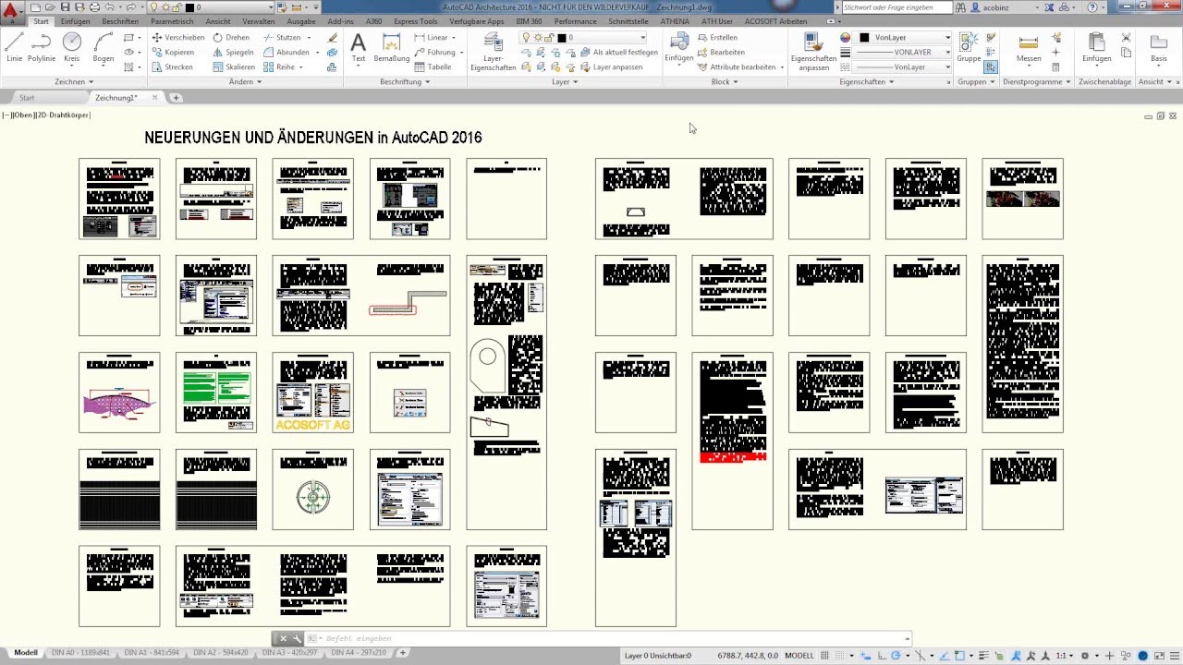
Task: Click Einfügen paste in Zwischenablage panel
Action: click(1097, 47)
